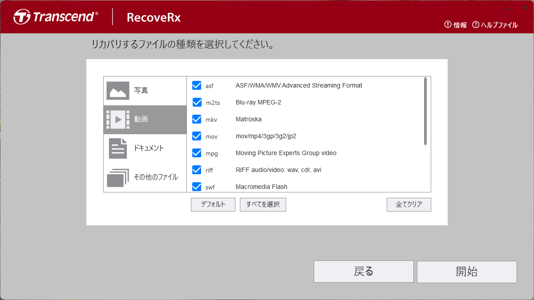Disable the mkv Matroska checkbox
The image size is (534, 300).
pyautogui.click(x=197, y=119)
